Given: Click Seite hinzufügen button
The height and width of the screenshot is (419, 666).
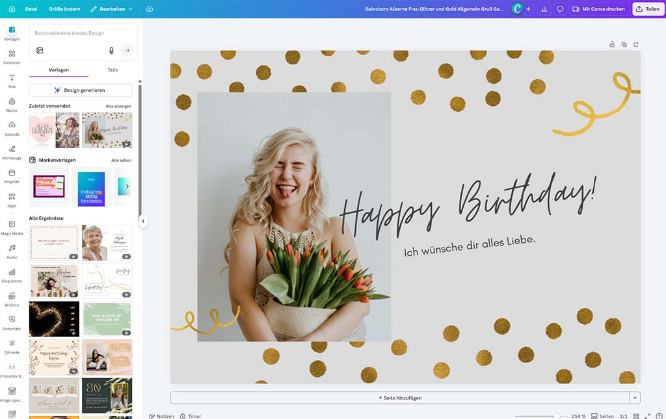Looking at the screenshot, I should [400, 398].
